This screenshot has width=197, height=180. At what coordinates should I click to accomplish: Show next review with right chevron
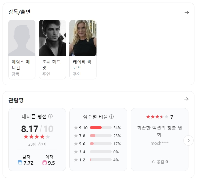click(x=188, y=140)
